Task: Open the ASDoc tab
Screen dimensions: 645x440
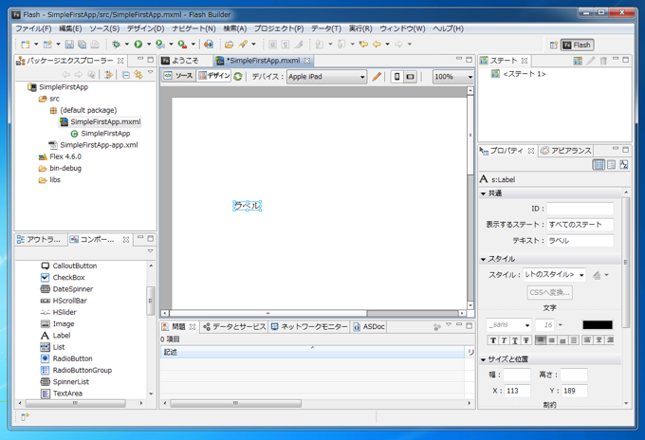Action: pyautogui.click(x=369, y=327)
